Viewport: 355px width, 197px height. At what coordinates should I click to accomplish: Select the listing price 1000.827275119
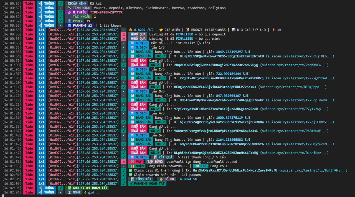[229, 118]
